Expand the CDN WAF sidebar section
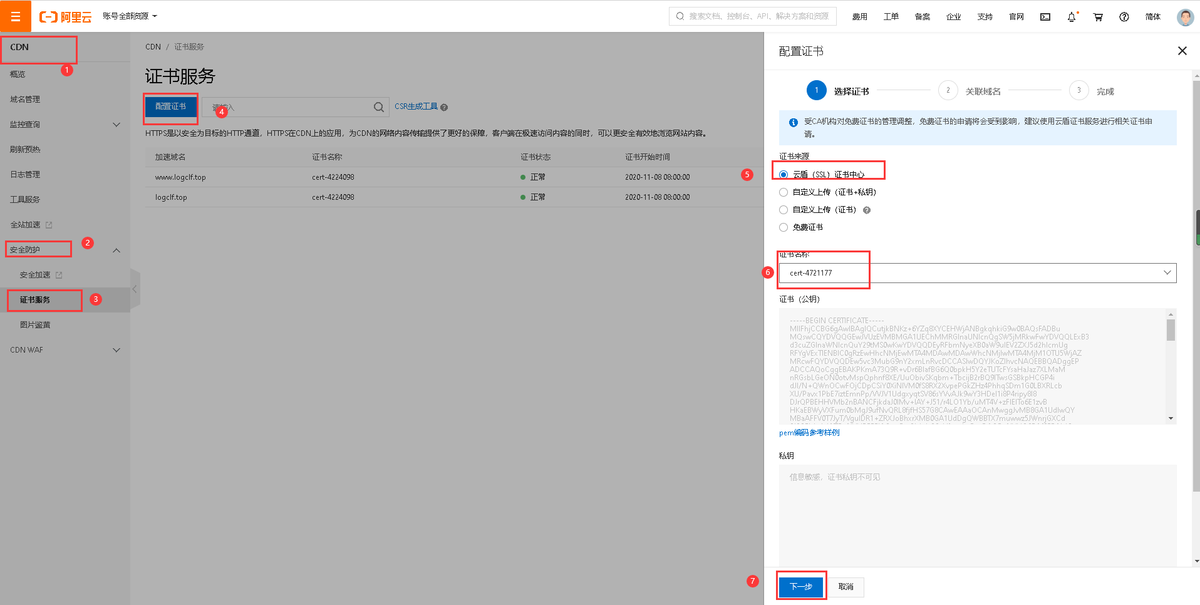 [x=116, y=350]
